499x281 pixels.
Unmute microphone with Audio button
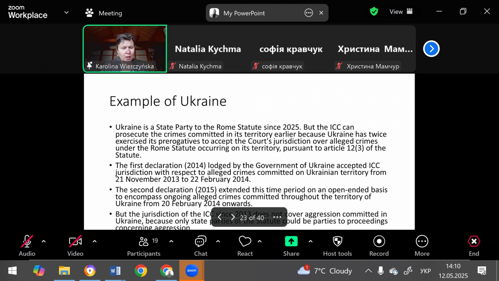pos(27,246)
